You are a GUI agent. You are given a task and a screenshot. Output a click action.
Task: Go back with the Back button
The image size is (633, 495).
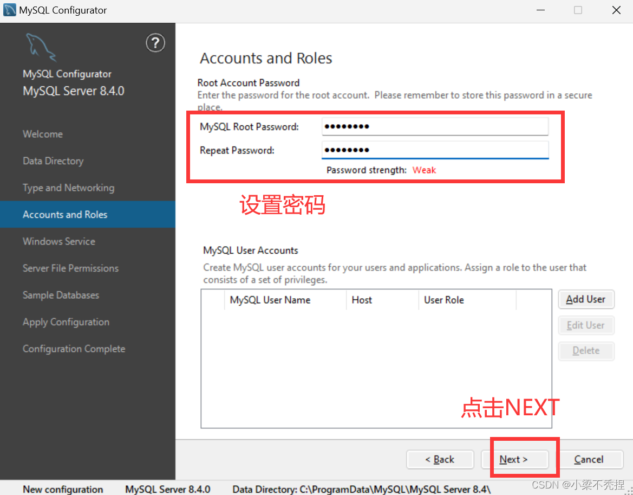point(440,459)
